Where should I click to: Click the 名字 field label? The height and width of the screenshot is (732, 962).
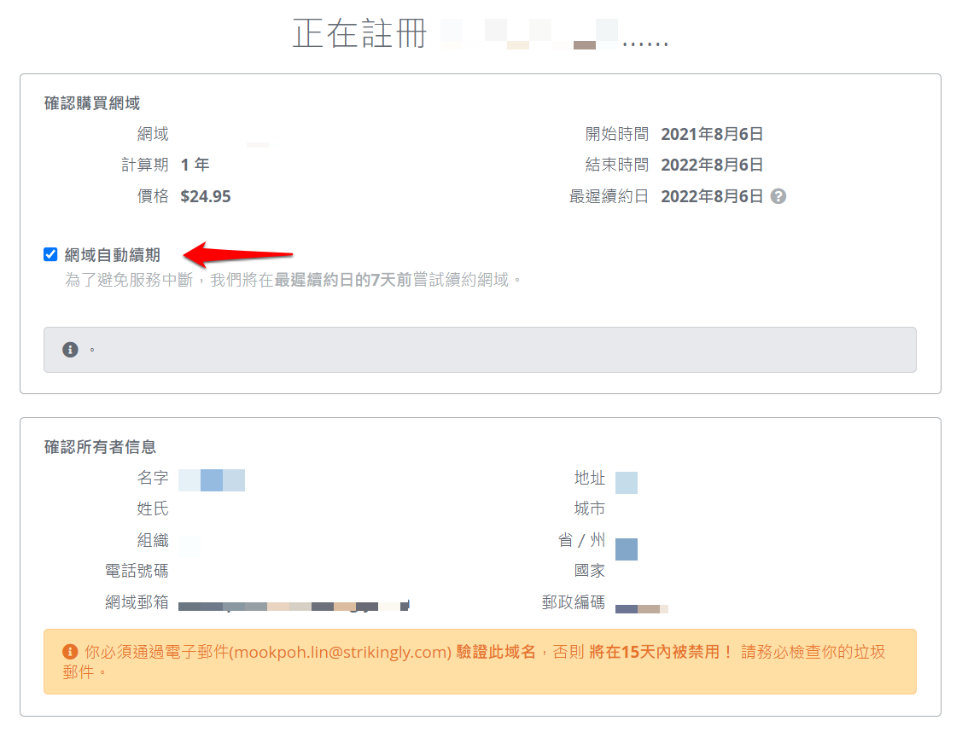(x=153, y=478)
